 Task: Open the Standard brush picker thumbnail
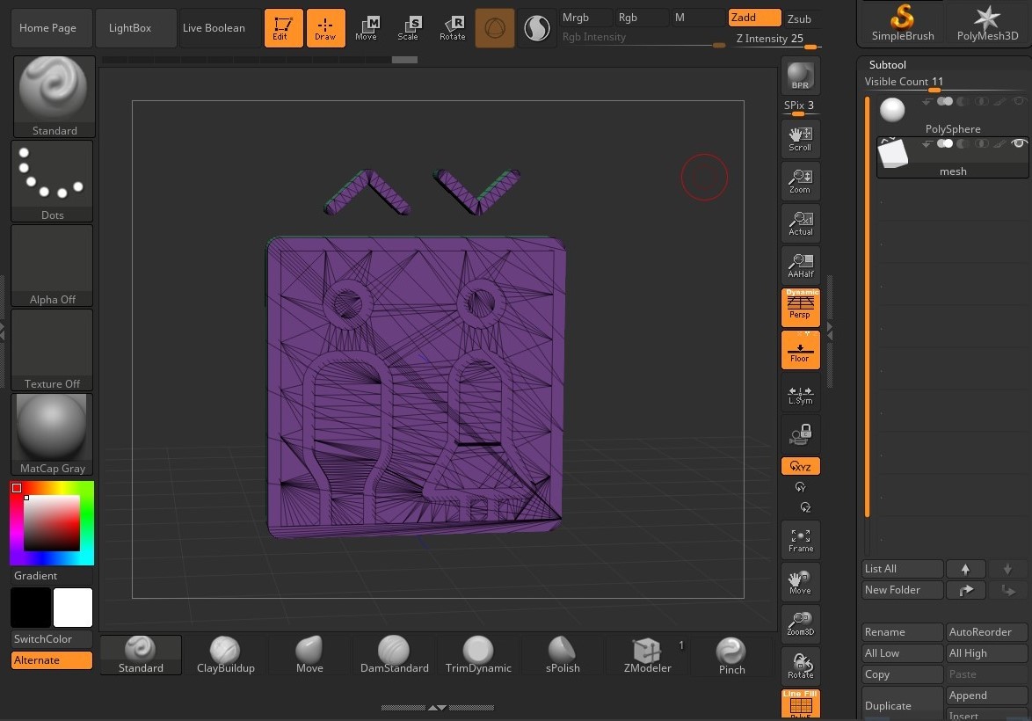coord(54,96)
